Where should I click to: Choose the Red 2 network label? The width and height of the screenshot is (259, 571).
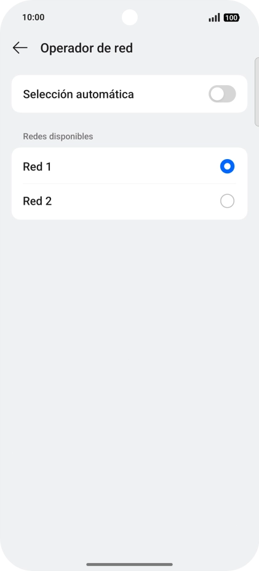pos(37,201)
